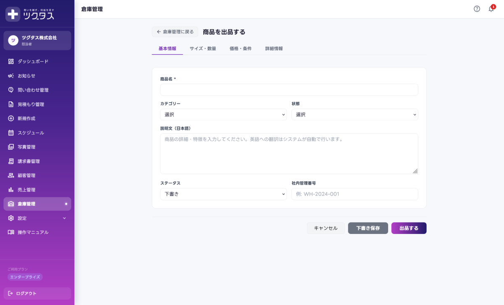Viewport: 504px width, 305px height.
Task: Click the ダッシュボード grid icon
Action: (11, 61)
